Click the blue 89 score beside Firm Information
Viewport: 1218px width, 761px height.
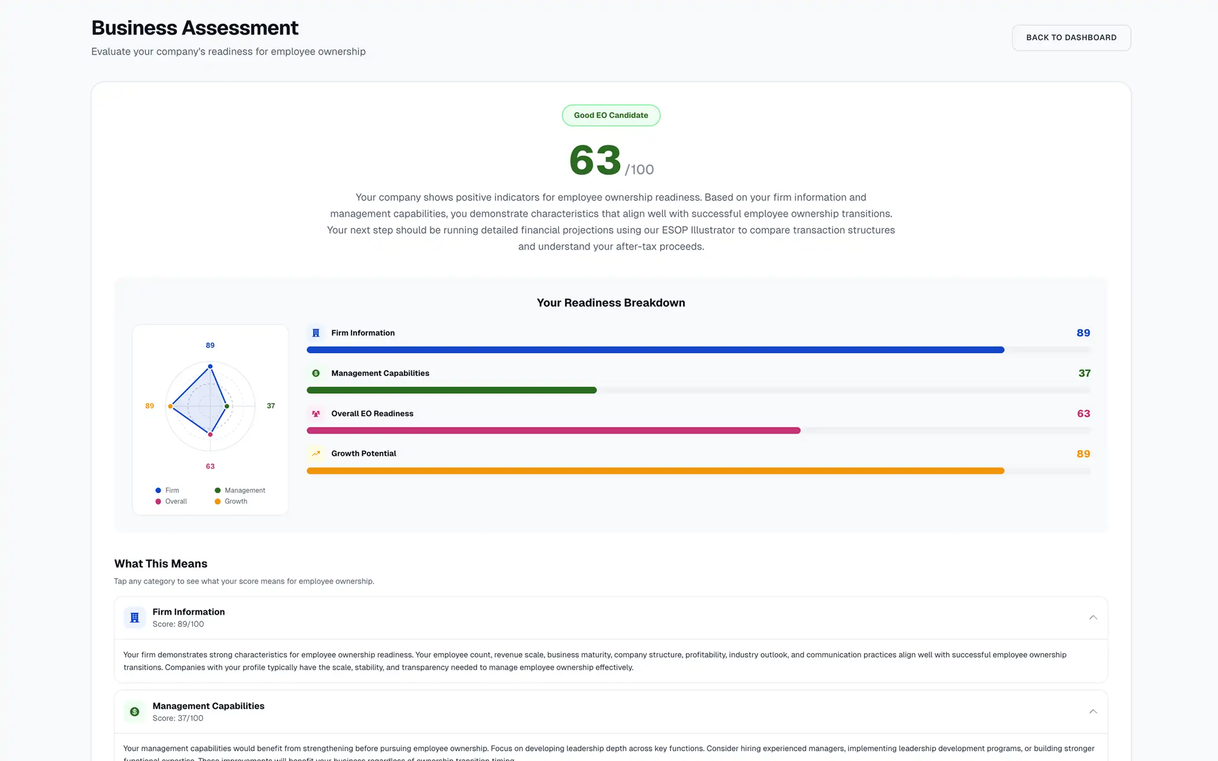1083,332
